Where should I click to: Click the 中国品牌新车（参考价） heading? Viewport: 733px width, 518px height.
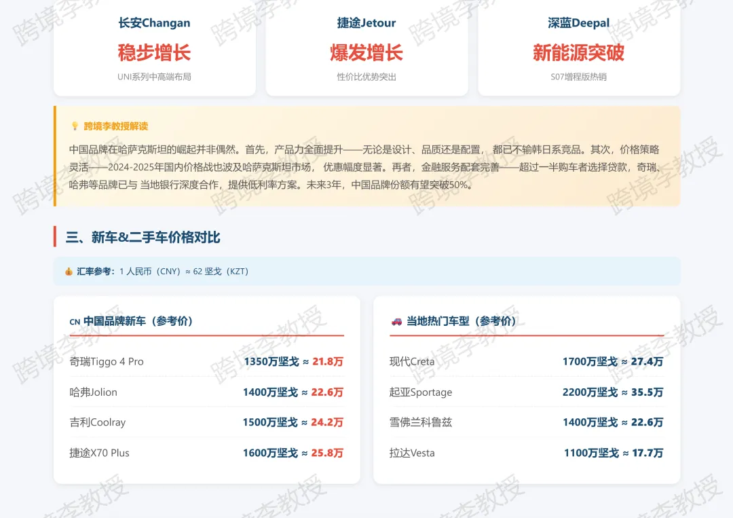(x=138, y=321)
